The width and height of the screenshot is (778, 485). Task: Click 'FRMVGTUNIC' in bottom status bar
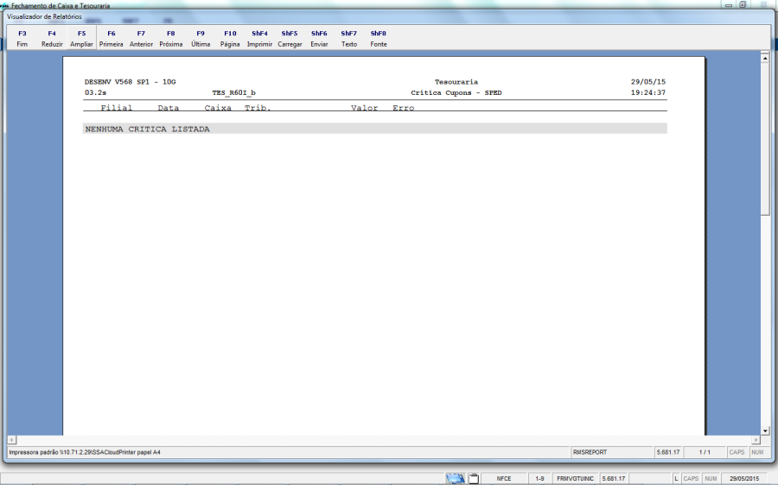pyautogui.click(x=575, y=479)
